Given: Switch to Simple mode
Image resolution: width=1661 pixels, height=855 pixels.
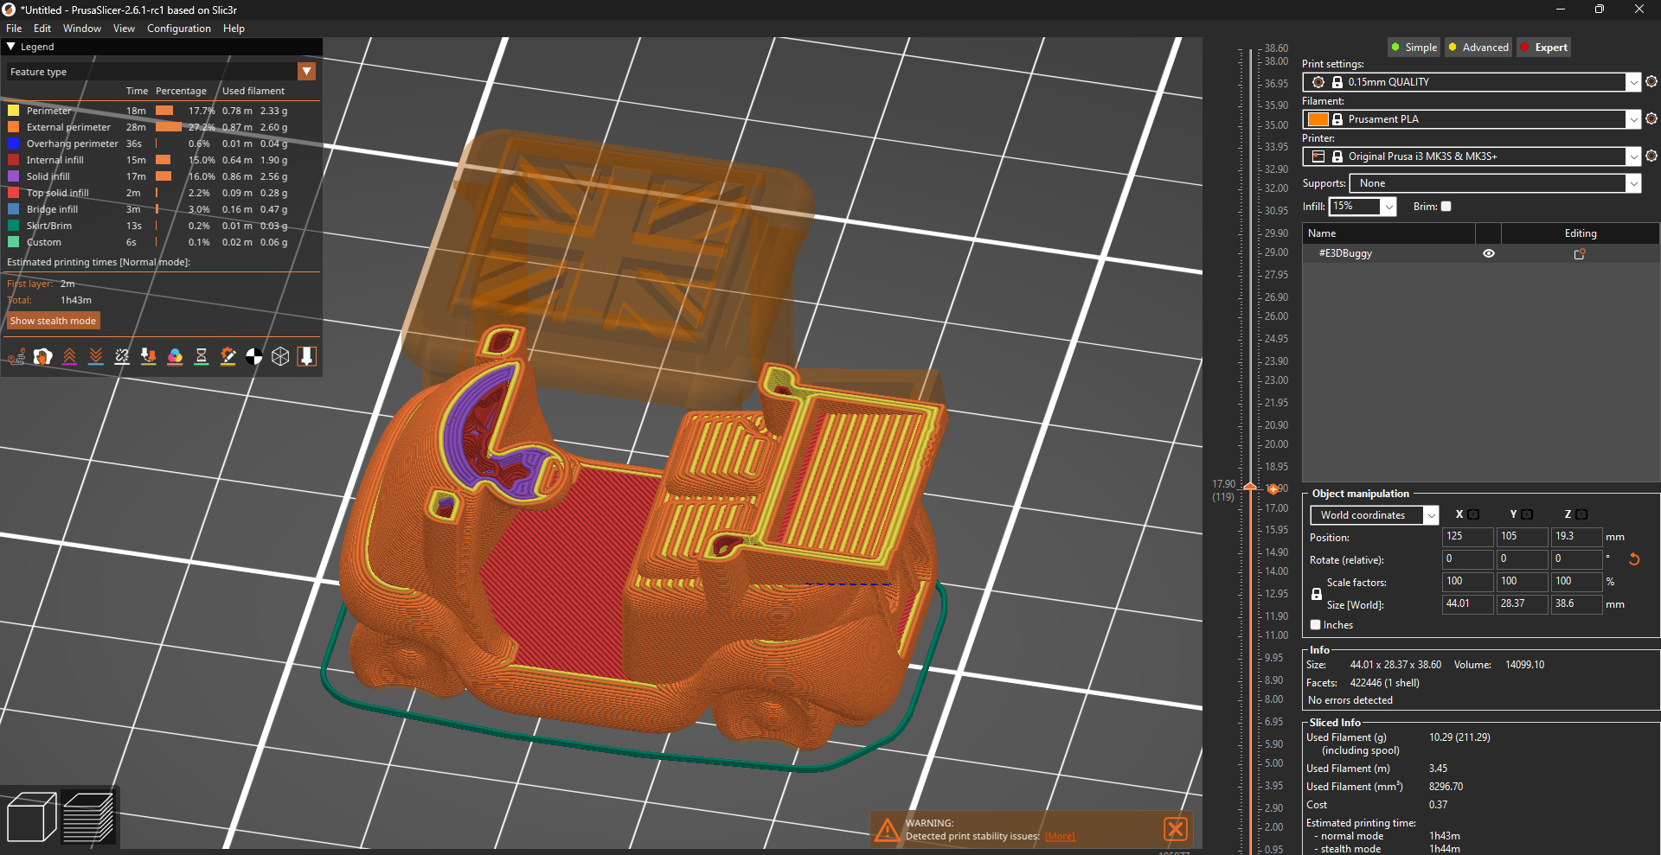Looking at the screenshot, I should tap(1414, 47).
